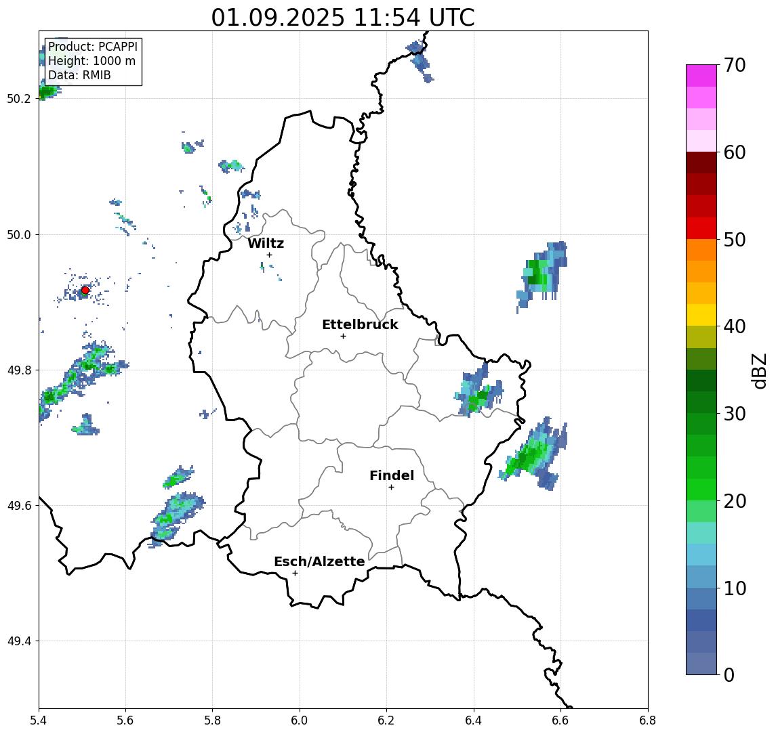Screen dimensions: 776x734
Task: Click the latitude label 50.2
Action: (x=18, y=98)
